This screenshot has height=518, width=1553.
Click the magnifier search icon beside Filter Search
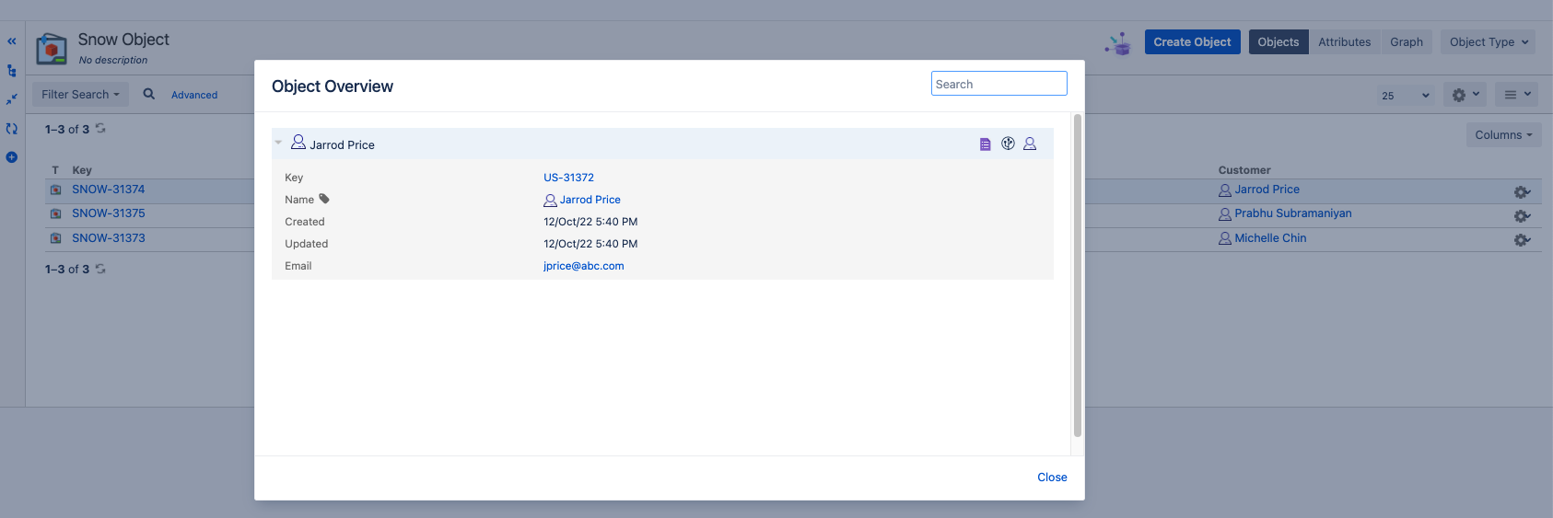click(x=149, y=94)
